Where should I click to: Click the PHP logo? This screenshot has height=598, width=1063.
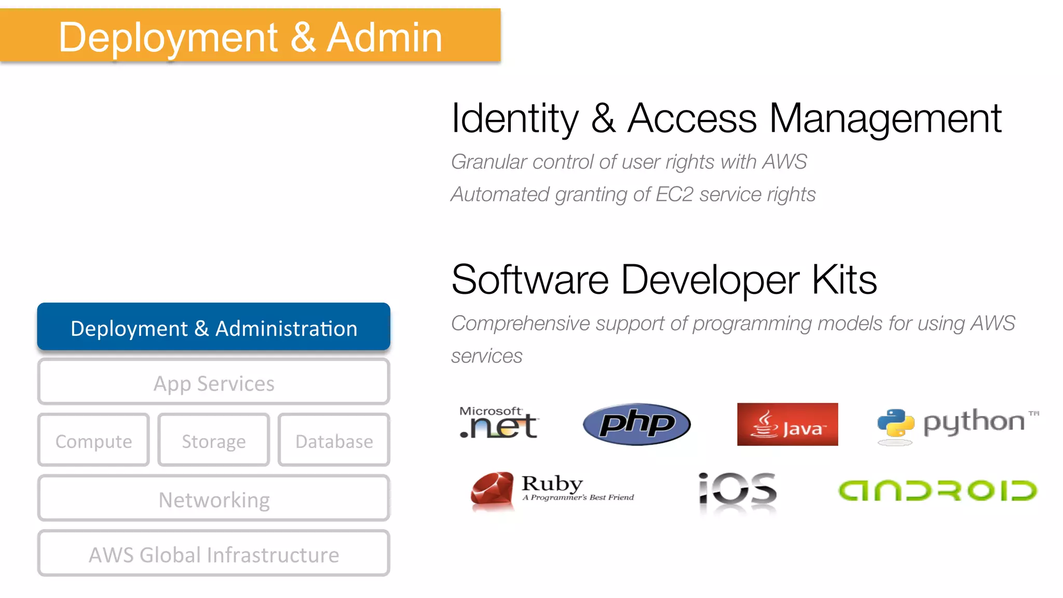637,424
